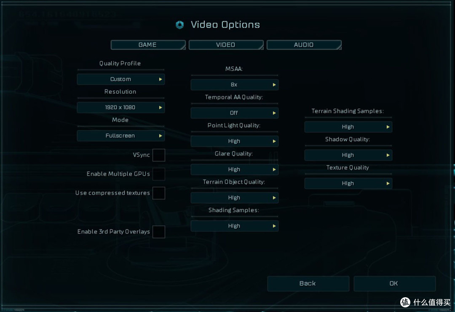Open the Resolution 1920 x 1080 dropdown
455x312 pixels.
coord(121,108)
